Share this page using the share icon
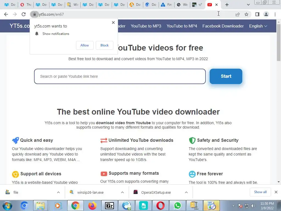Image resolution: width=281 pixels, height=211 pixels. [x=238, y=14]
